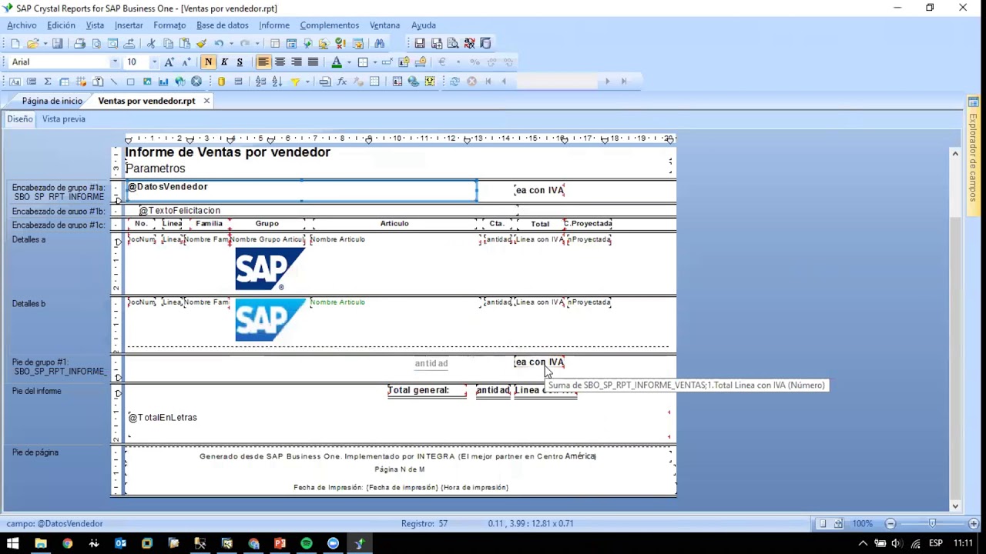
Task: Click the Format Painter brush icon
Action: pos(201,44)
